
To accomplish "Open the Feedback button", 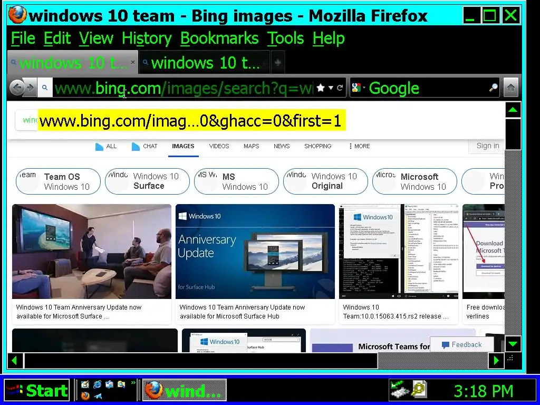I will [x=462, y=345].
